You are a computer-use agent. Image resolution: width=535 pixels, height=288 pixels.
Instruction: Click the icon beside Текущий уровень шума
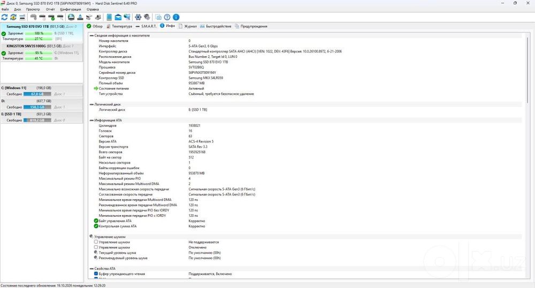coord(96,253)
